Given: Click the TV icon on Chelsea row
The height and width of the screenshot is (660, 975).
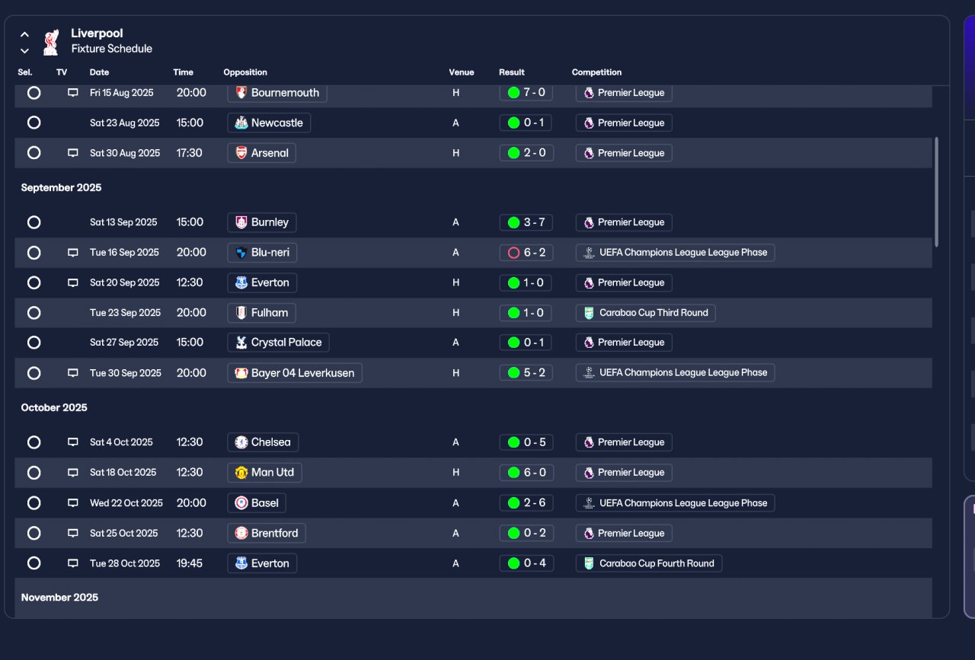Looking at the screenshot, I should coord(73,442).
